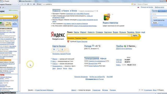The image size is (167, 94).
Task: Click the sidebar weather widget showing +5
Action: point(8,24)
